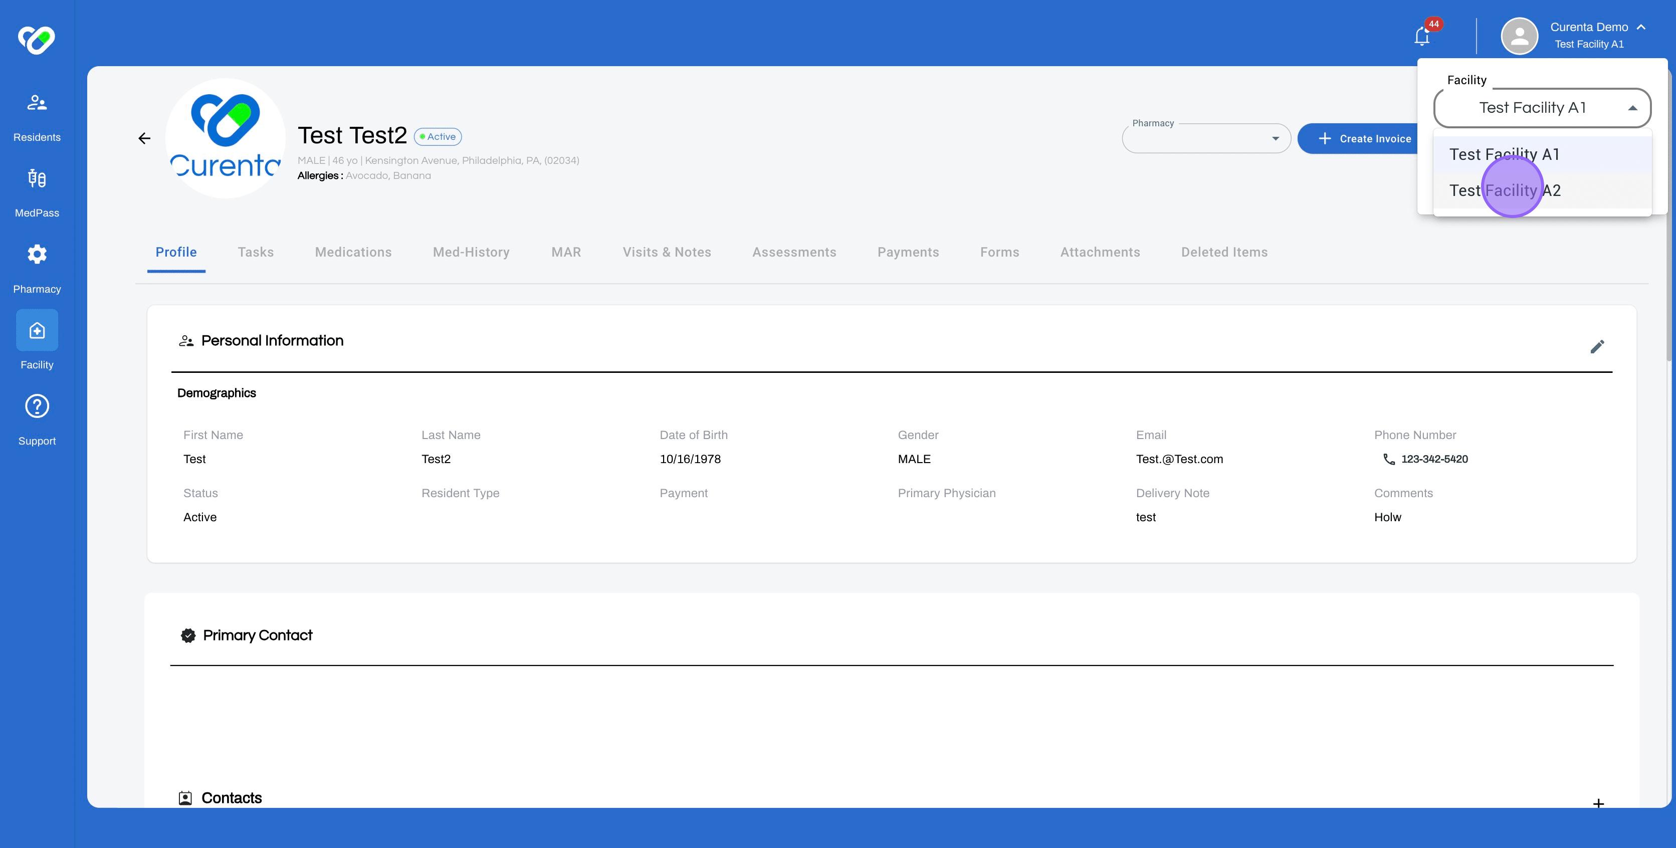Select Test Facility A1 option
This screenshot has width=1676, height=848.
point(1542,154)
